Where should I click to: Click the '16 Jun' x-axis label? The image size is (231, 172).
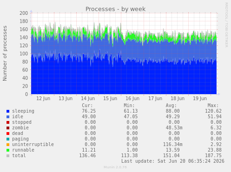click(x=132, y=98)
